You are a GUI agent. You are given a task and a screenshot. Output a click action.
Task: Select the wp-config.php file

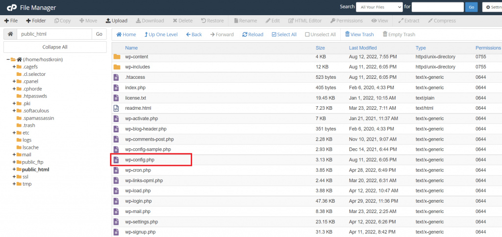point(141,160)
